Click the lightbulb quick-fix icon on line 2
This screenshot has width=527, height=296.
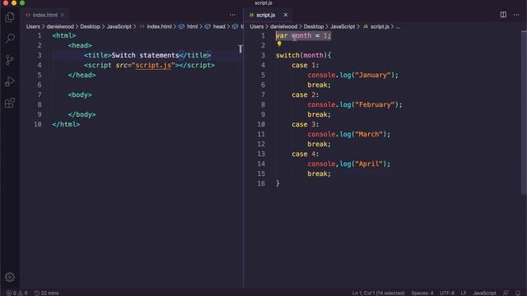[279, 44]
